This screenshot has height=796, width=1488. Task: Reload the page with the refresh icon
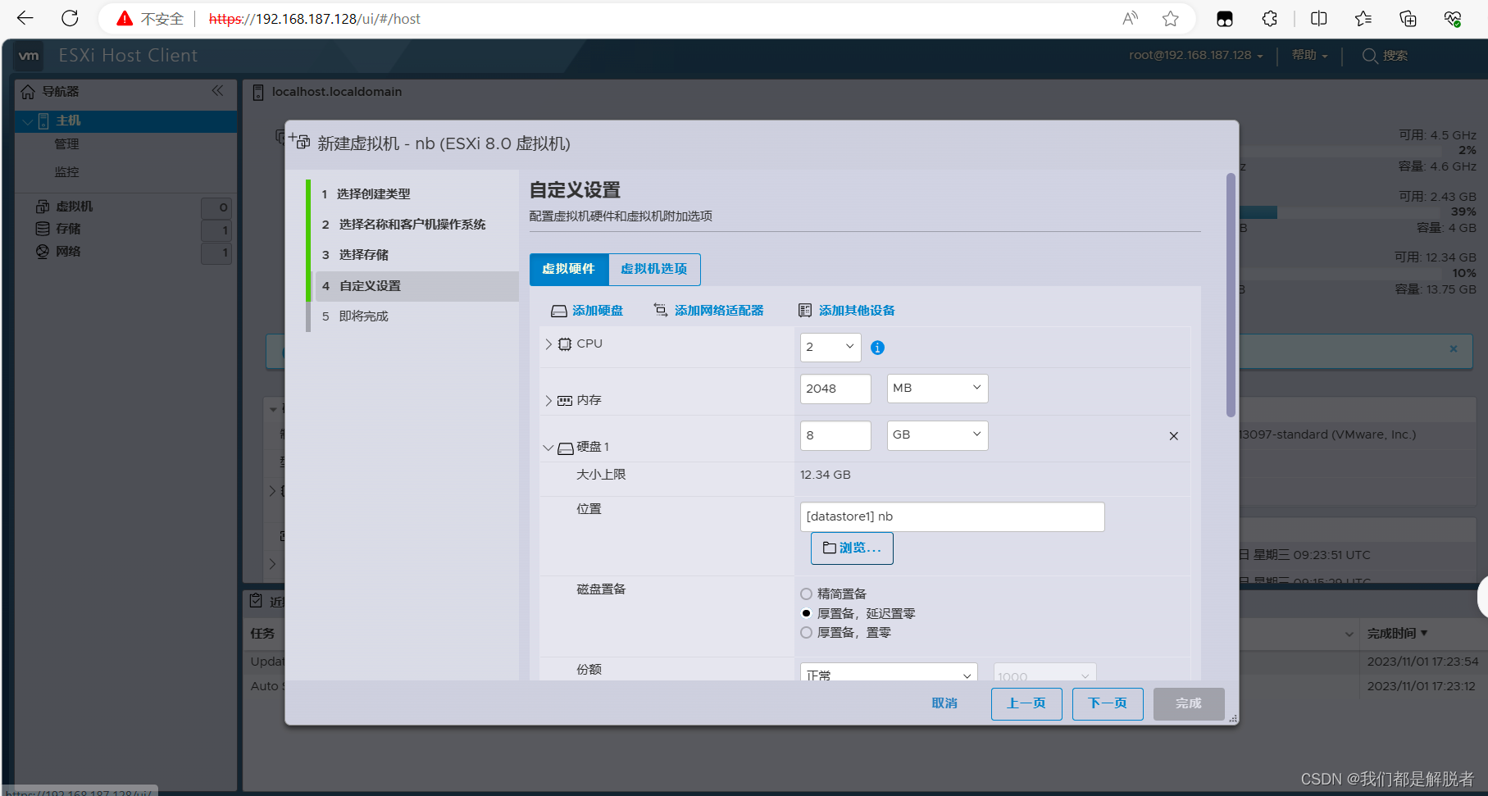pos(71,18)
